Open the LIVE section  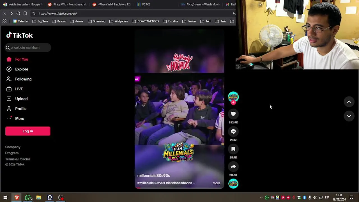(x=15, y=89)
